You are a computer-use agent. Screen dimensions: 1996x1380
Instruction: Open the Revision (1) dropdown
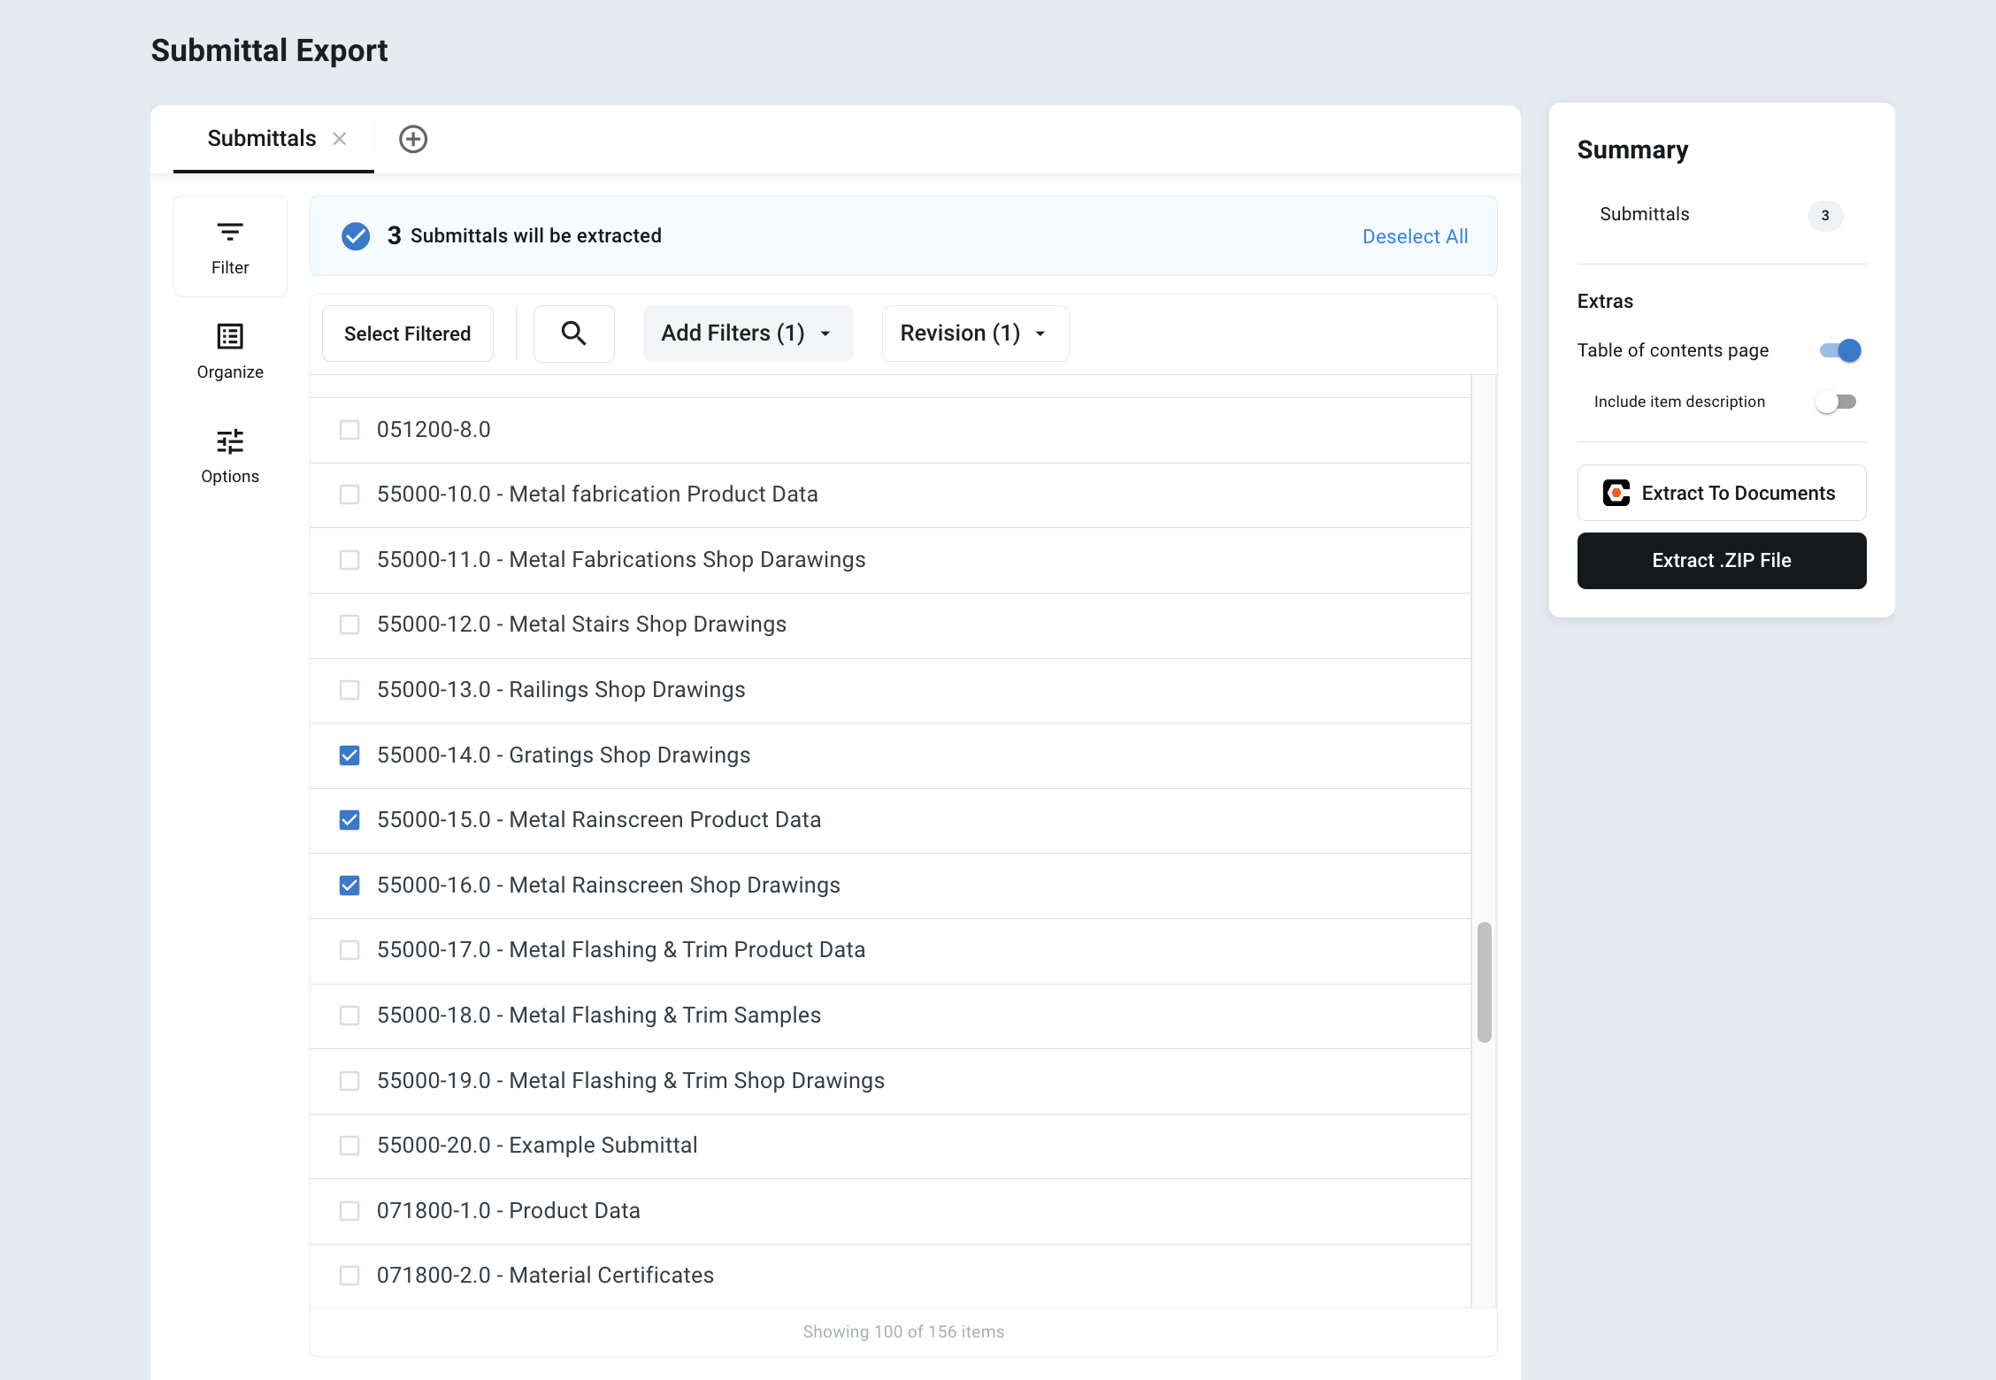[x=974, y=333]
